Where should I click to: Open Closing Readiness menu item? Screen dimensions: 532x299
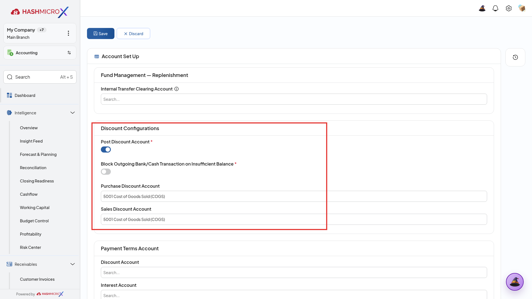(37, 181)
